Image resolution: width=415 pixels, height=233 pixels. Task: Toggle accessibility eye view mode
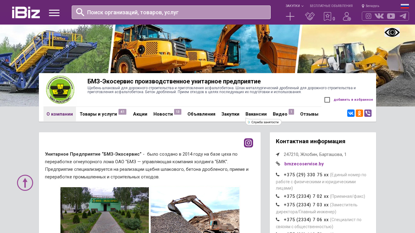(x=392, y=32)
